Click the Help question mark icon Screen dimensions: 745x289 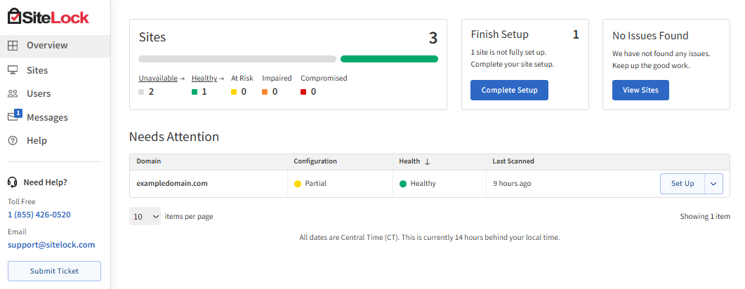pos(13,141)
